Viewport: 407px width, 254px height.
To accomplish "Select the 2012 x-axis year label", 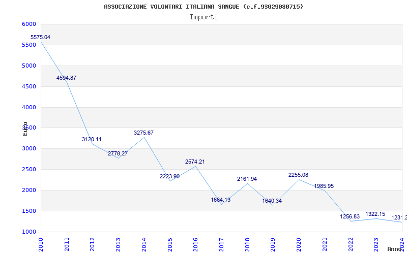I will pyautogui.click(x=93, y=244).
